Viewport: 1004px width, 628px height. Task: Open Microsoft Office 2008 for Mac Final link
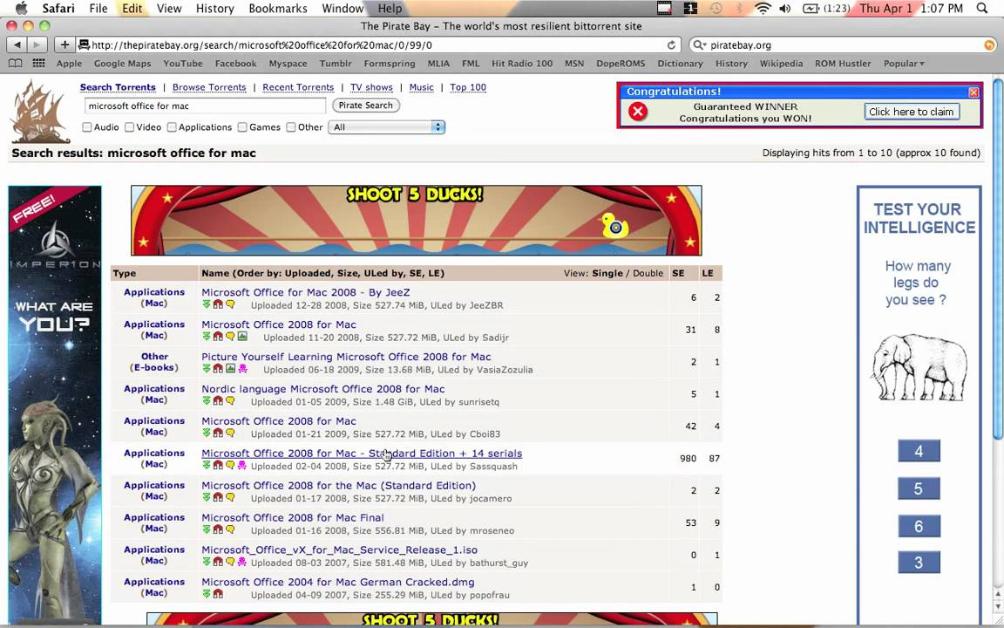coord(293,517)
